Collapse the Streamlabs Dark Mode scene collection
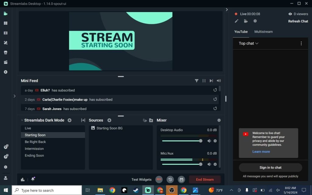 (22, 120)
